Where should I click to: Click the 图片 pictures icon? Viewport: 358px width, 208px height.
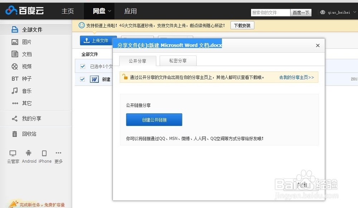[15, 42]
